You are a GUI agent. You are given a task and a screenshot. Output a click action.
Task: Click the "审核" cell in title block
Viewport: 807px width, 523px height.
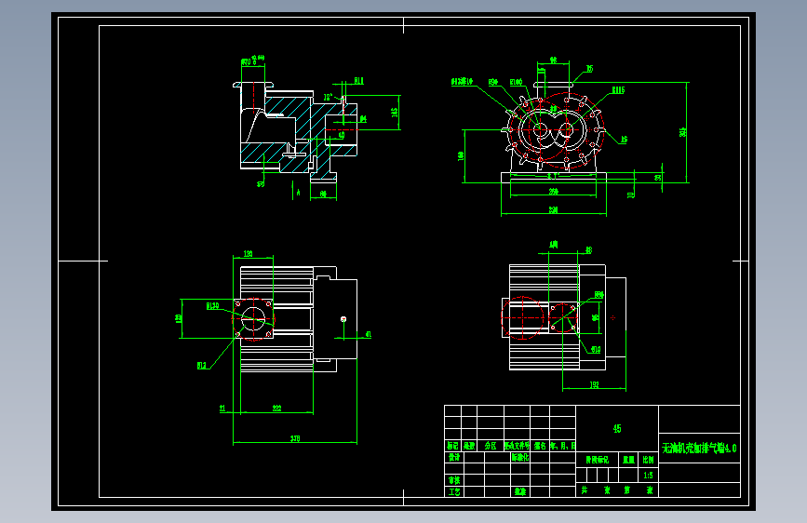point(454,480)
